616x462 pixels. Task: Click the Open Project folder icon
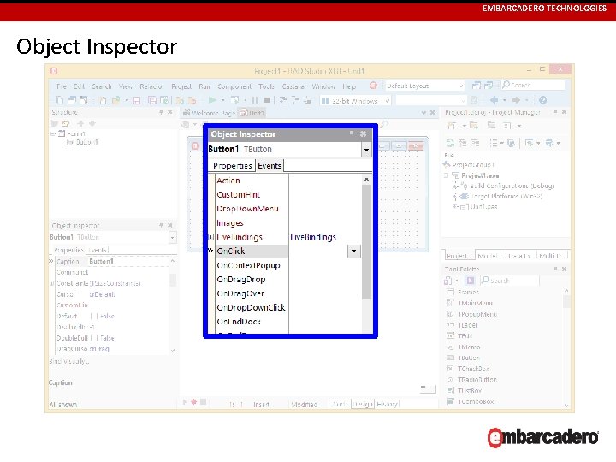point(115,101)
